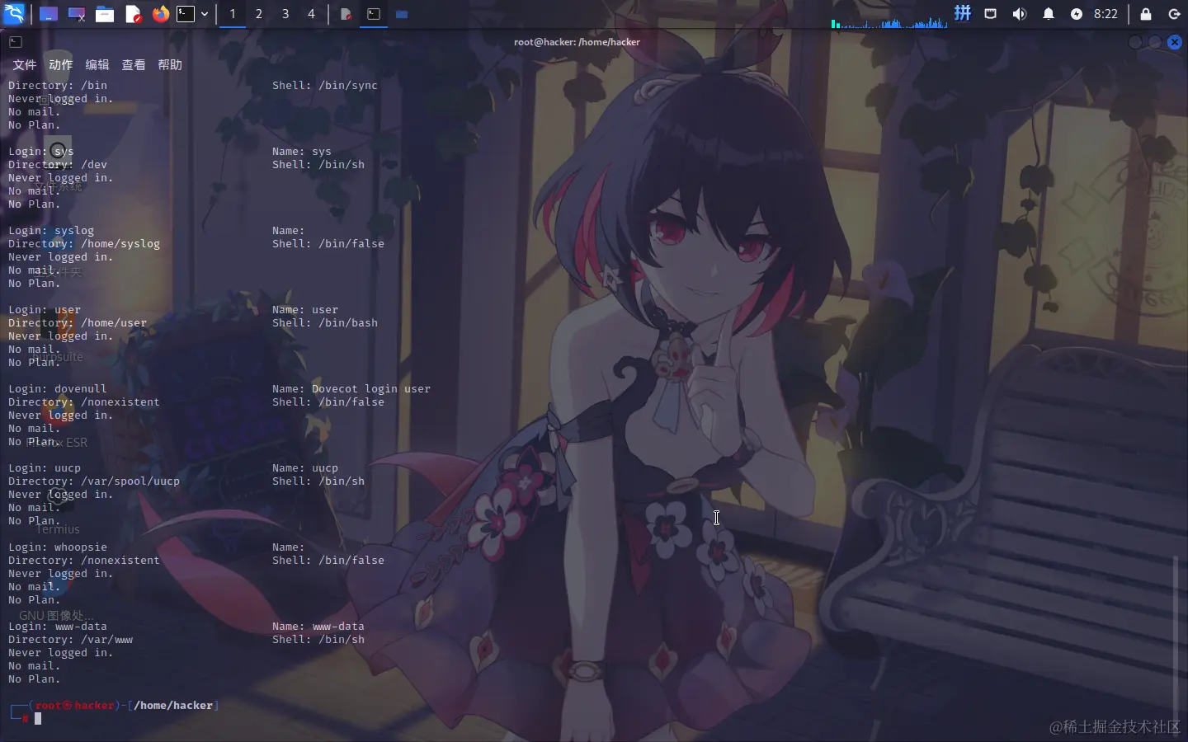
Task: Open the 文件 menu
Action: (x=24, y=65)
